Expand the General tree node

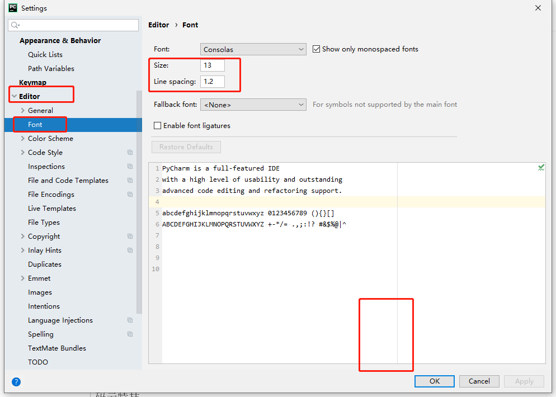tap(23, 110)
